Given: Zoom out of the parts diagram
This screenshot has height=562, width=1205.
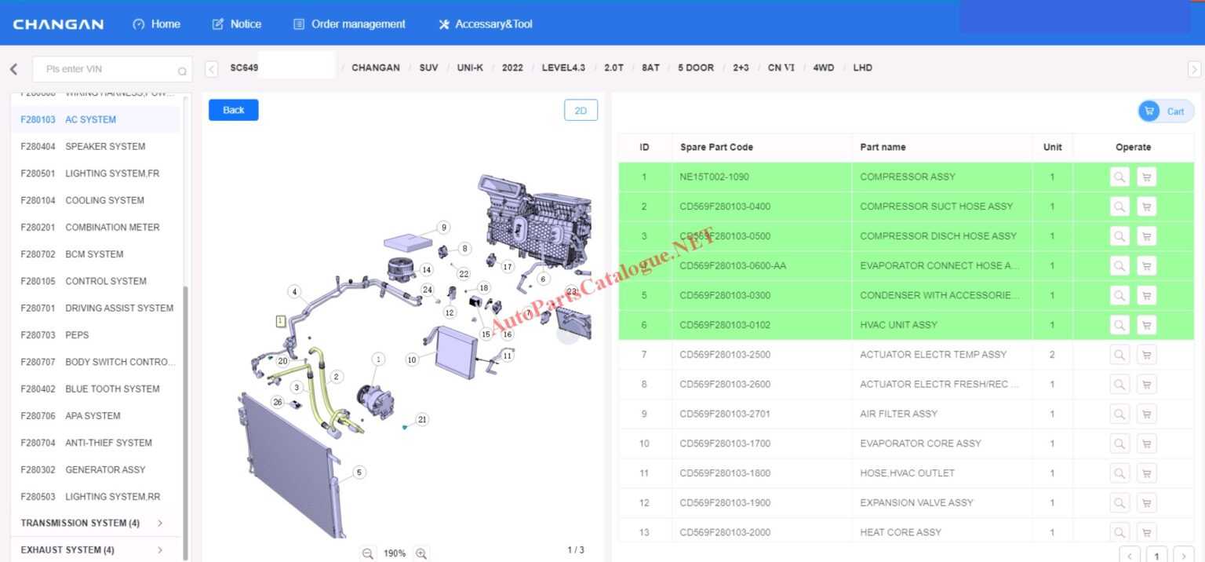Looking at the screenshot, I should point(368,553).
